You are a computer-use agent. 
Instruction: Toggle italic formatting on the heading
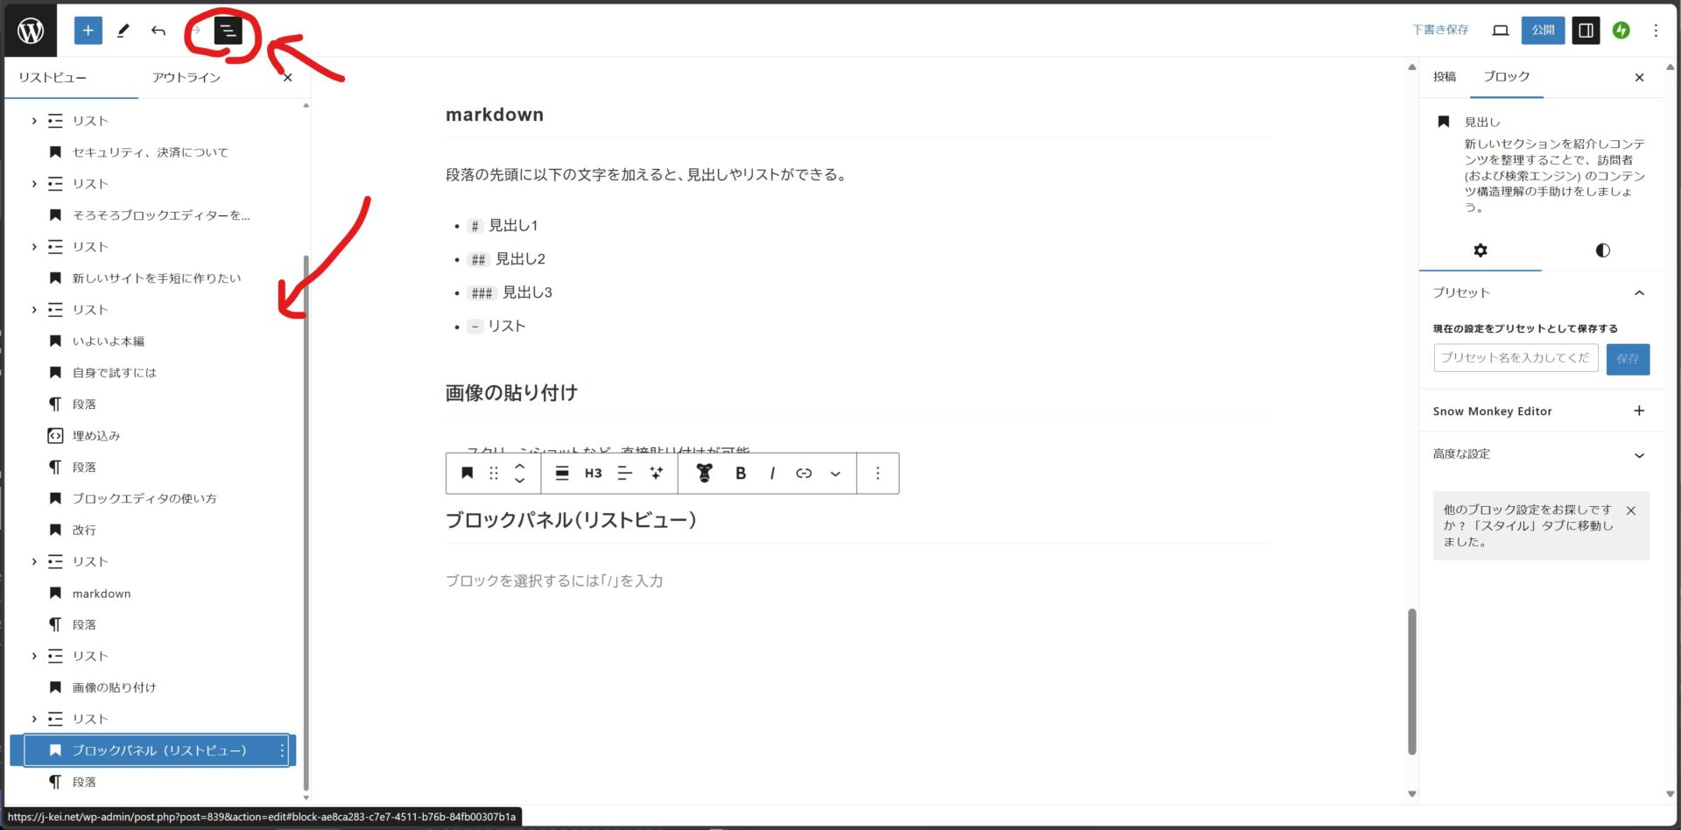click(x=772, y=473)
